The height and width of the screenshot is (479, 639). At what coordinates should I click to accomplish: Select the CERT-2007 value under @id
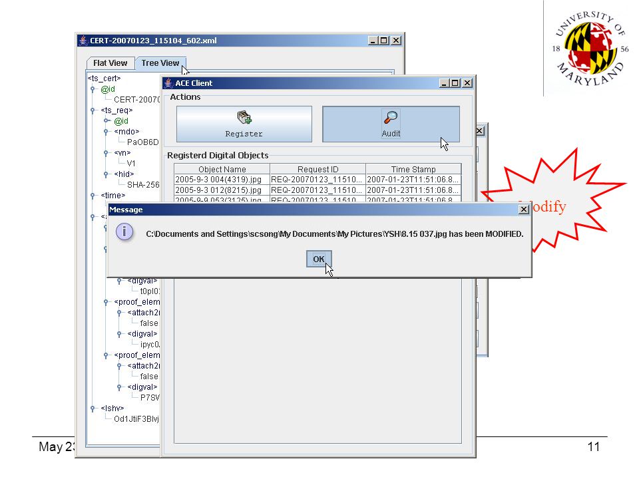pyautogui.click(x=136, y=99)
